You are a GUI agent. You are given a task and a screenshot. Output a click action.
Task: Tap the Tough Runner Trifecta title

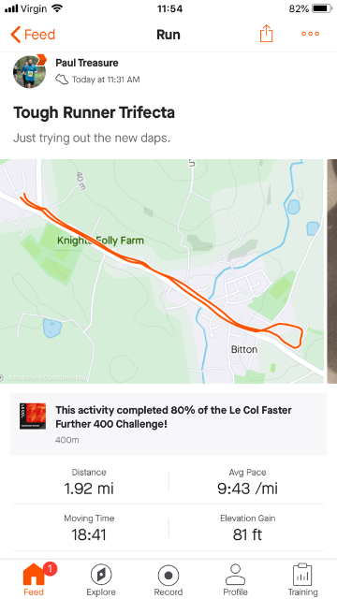(94, 112)
